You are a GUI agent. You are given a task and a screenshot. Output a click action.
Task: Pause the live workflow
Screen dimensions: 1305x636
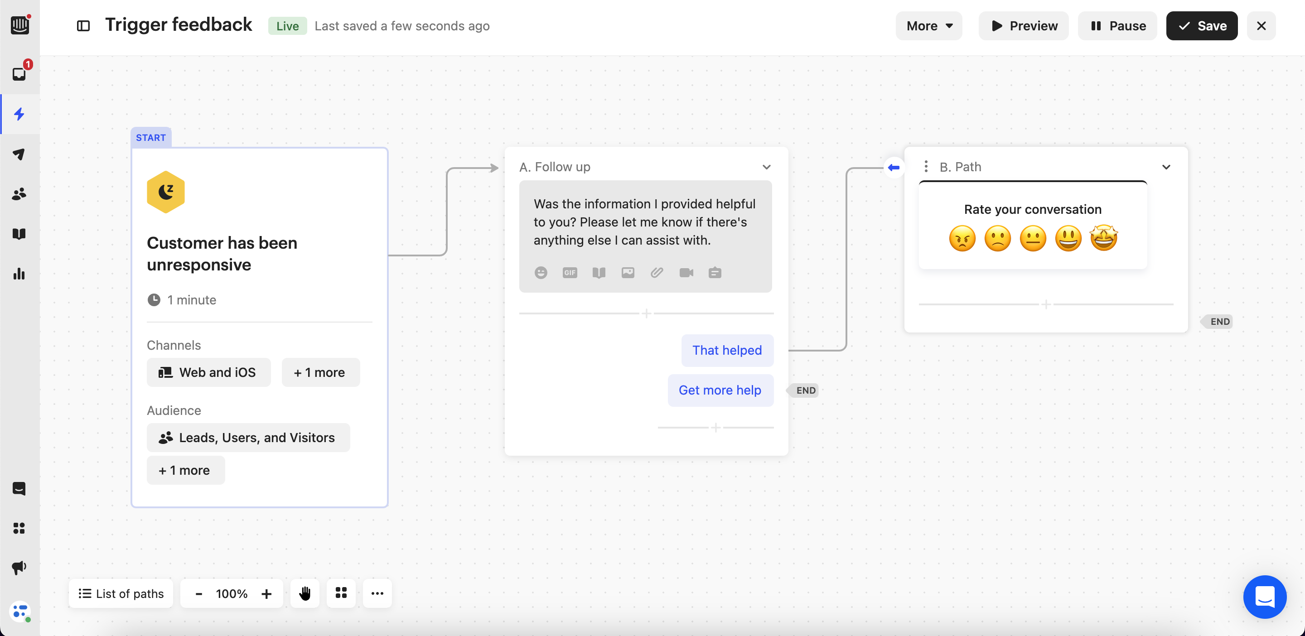pyautogui.click(x=1117, y=26)
